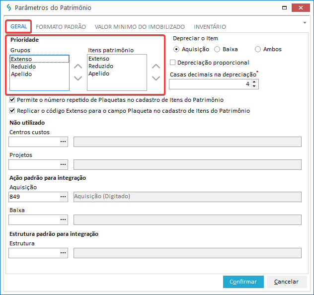Move Grupos priority item down

pyautogui.click(x=78, y=78)
